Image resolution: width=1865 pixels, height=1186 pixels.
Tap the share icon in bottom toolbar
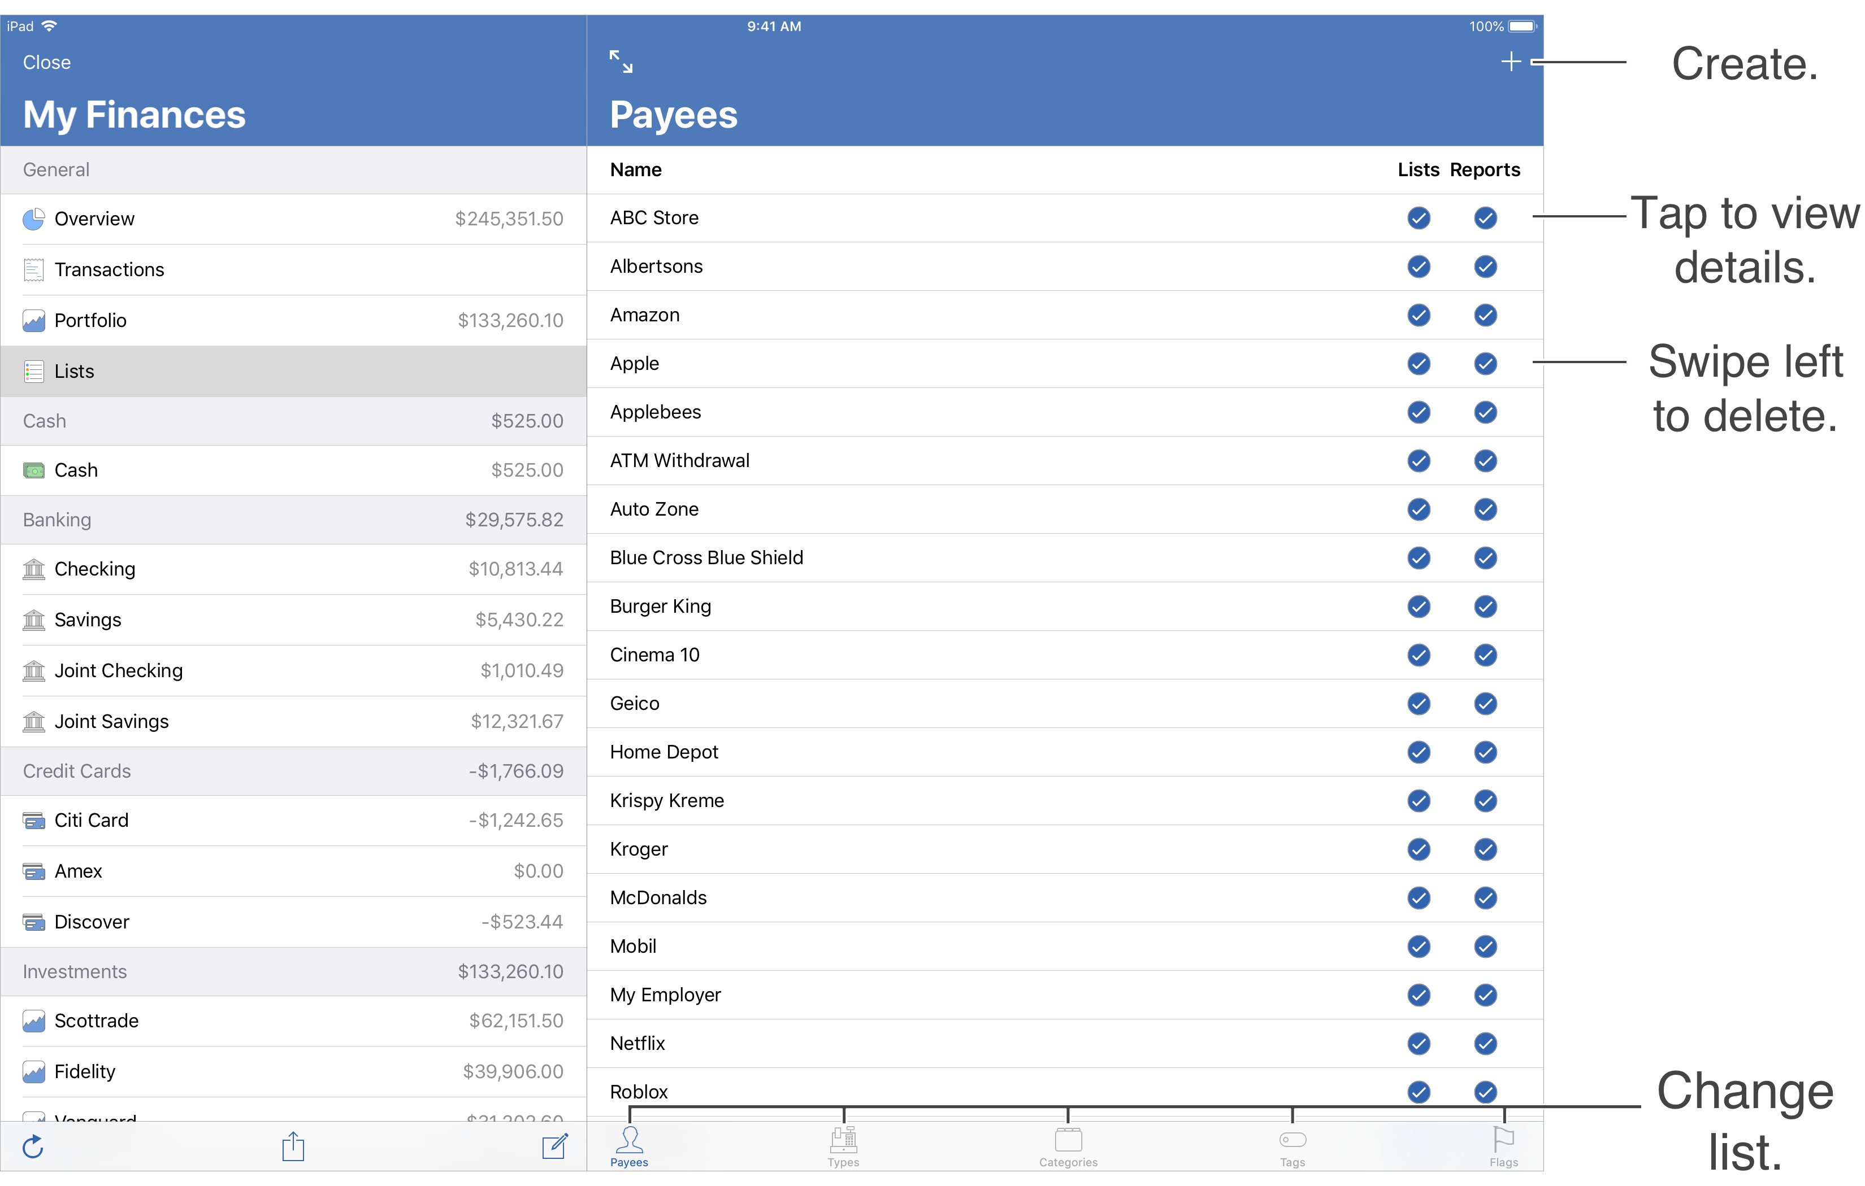(293, 1146)
